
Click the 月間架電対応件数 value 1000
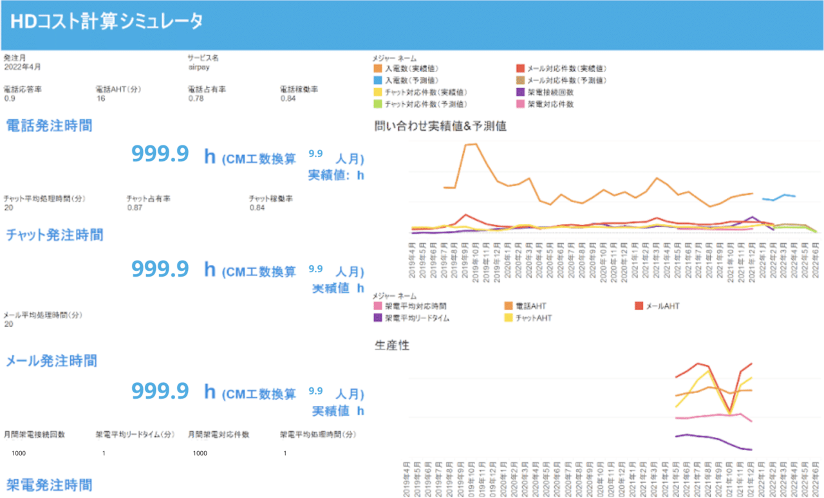point(200,453)
